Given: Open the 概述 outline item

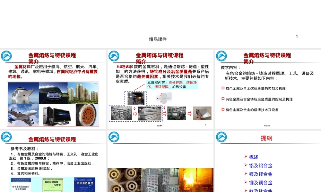Looking at the screenshot, I should coord(254,157).
